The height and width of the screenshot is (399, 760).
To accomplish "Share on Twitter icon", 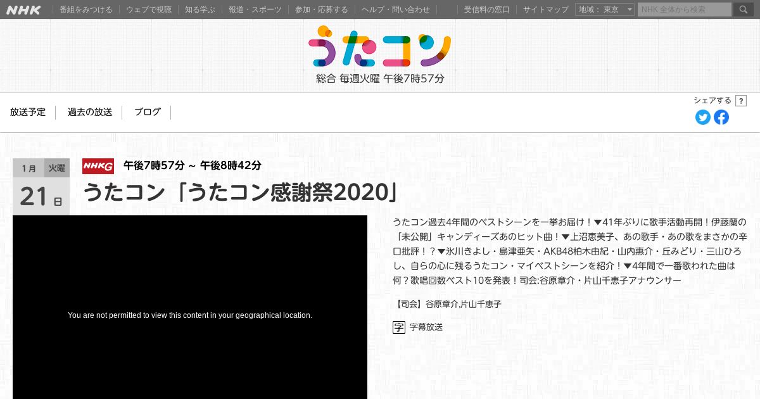I will 703,117.
